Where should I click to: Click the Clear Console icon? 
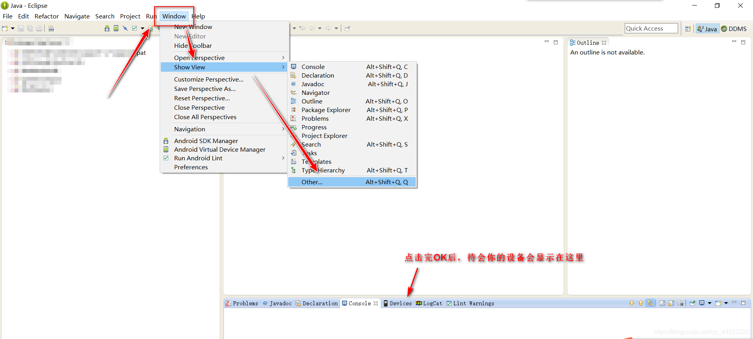click(x=680, y=303)
